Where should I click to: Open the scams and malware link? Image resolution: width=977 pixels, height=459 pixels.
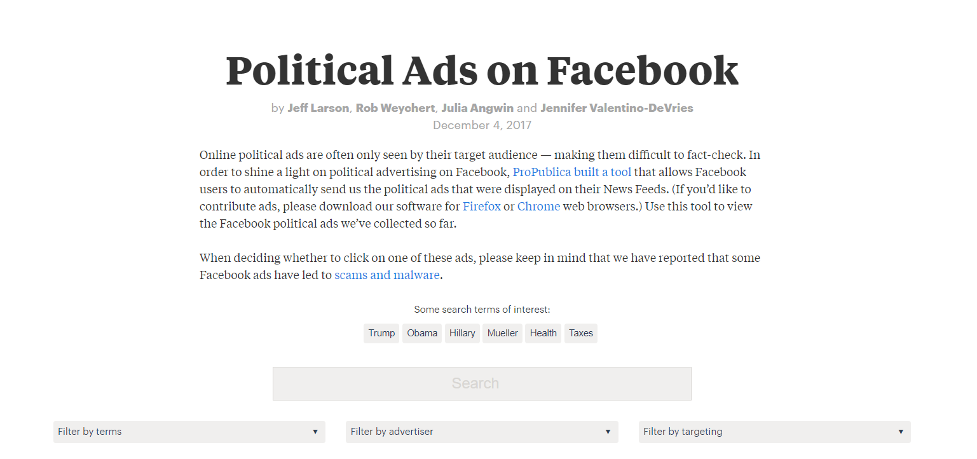[x=386, y=275]
